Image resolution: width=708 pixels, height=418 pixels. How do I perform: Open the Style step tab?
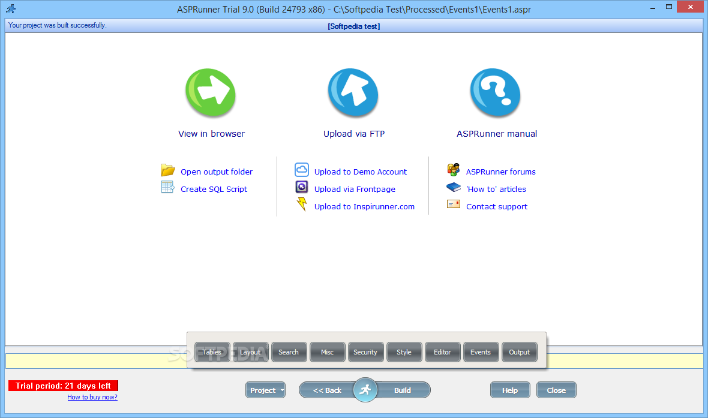[404, 352]
